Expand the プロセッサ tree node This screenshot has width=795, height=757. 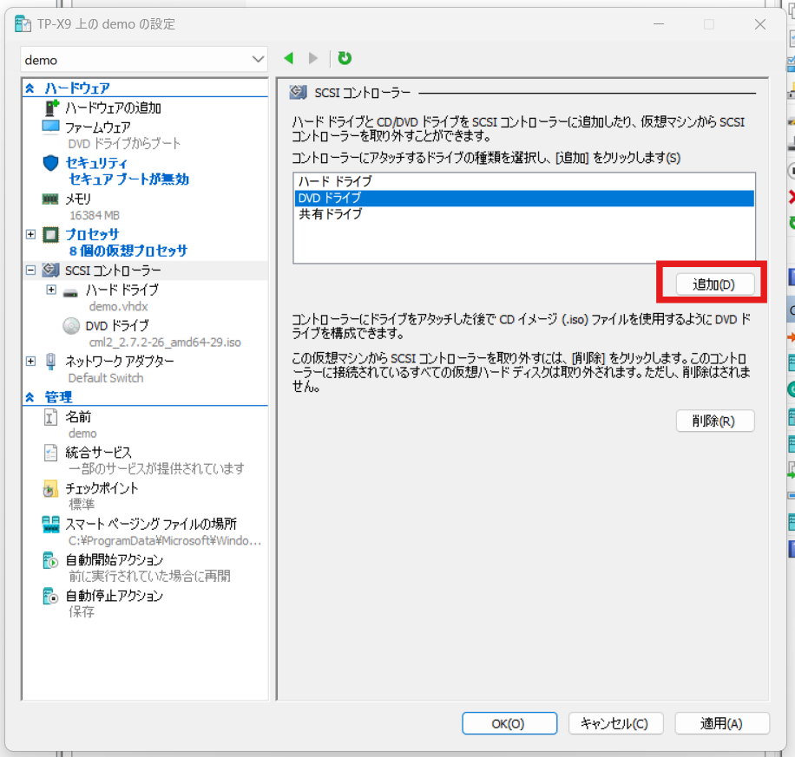[x=31, y=234]
